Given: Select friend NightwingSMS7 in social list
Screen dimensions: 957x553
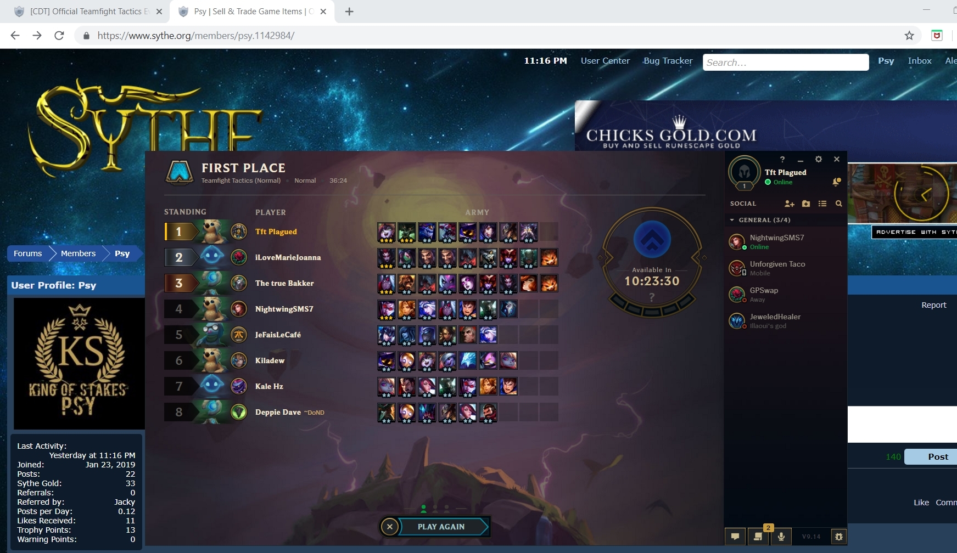Looking at the screenshot, I should 785,242.
